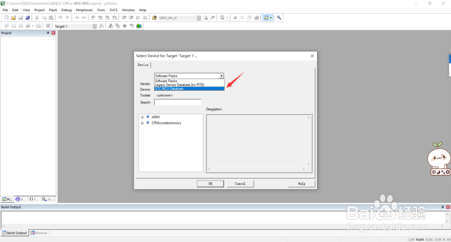Image resolution: width=451 pixels, height=242 pixels.
Task: Click the Insert Bookmark flag icon
Action: (x=93, y=18)
